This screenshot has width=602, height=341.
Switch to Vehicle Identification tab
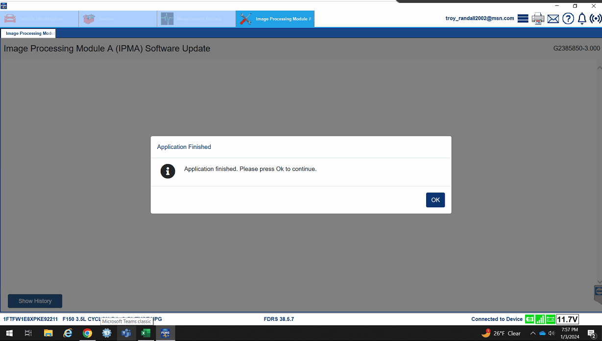pos(39,19)
